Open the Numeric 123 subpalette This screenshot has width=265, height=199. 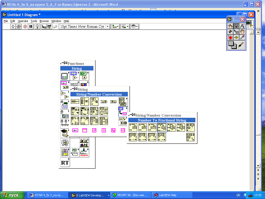(75, 76)
